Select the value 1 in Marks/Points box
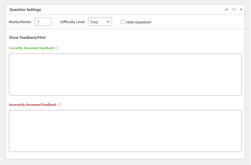Image resolution: width=251 pixels, height=165 pixels. [38, 22]
